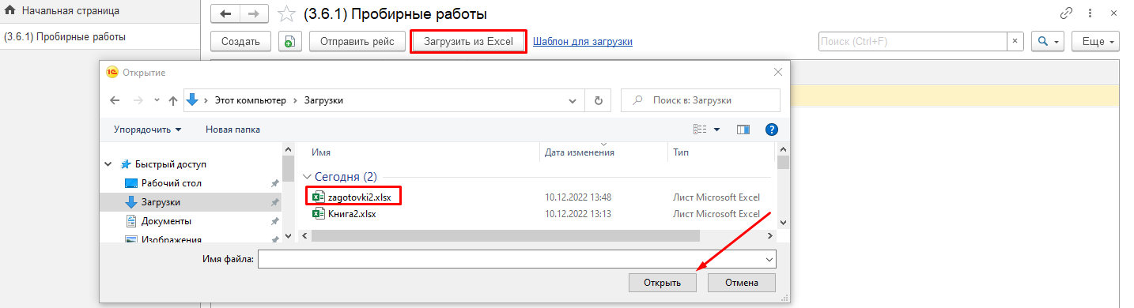Open the help question mark icon in the dialog
Screen dimensions: 1134x308
772,129
